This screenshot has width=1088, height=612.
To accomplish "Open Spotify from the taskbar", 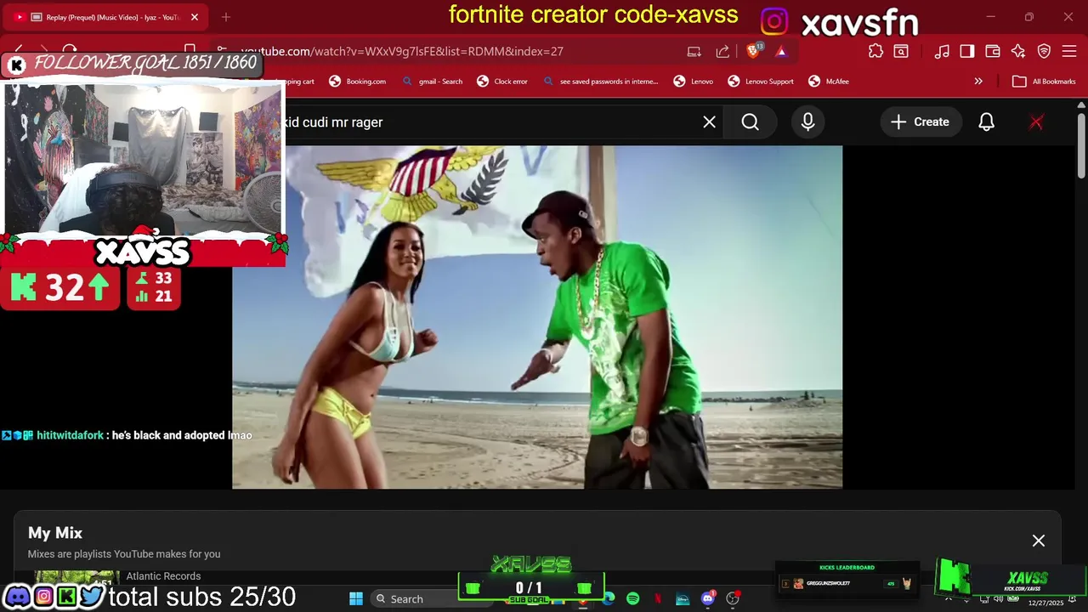I will tap(633, 598).
